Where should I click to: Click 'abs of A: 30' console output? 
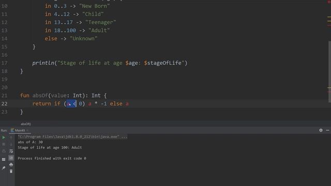point(30,142)
